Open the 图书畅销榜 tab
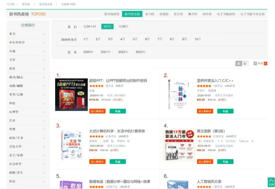The image size is (275, 189). (112, 14)
